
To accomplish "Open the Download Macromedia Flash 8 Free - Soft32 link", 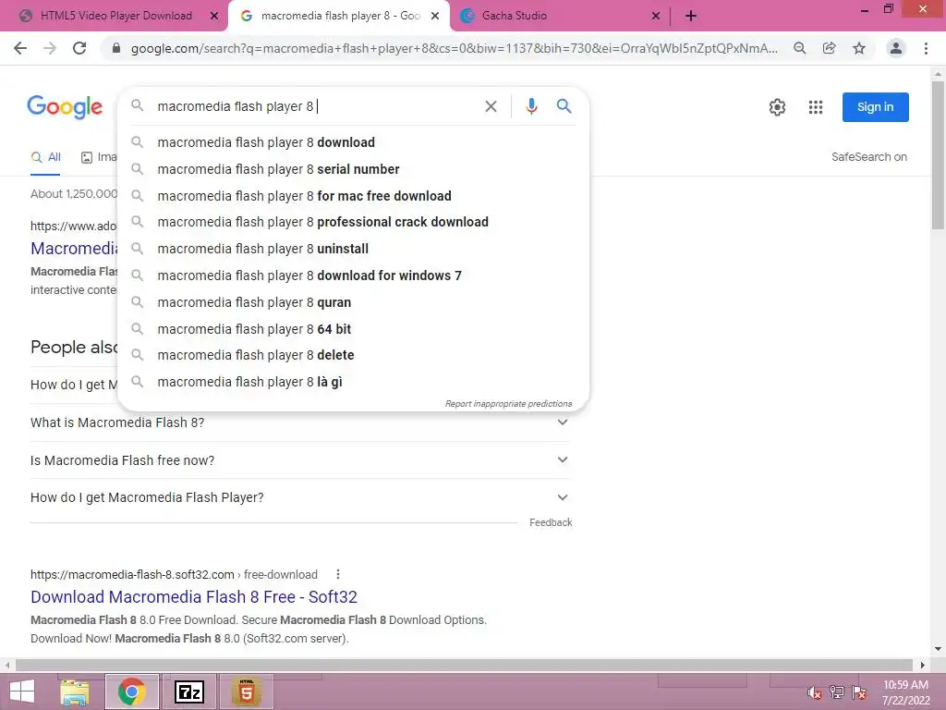I will (x=194, y=597).
